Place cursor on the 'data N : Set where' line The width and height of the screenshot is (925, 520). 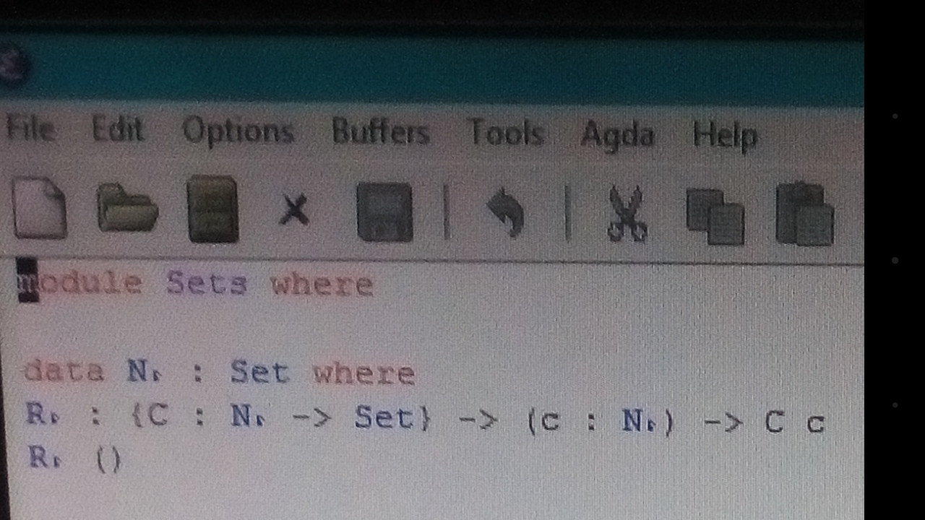[x=220, y=373]
